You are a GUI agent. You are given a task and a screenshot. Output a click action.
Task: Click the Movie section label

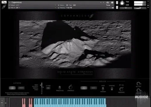pyautogui.click(x=103, y=81)
